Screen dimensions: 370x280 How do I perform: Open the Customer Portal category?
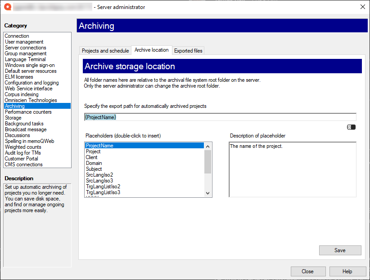[x=22, y=159]
